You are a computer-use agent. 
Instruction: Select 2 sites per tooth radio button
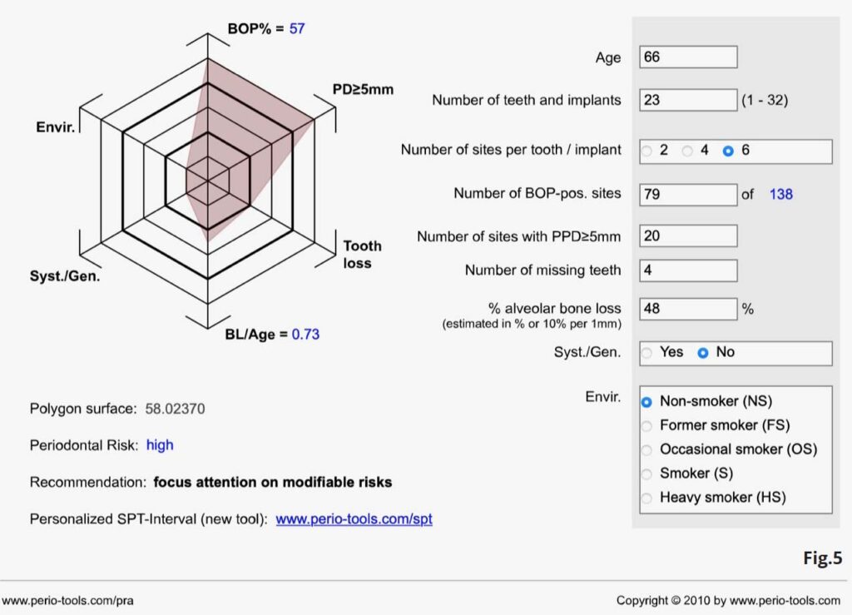(647, 151)
